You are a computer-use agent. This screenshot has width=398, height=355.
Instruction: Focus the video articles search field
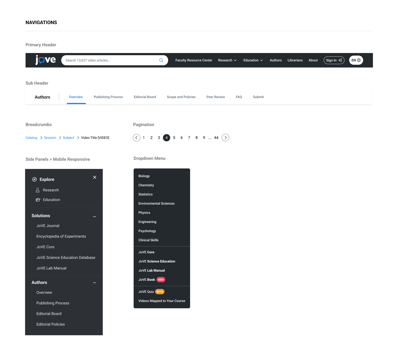[x=115, y=60]
